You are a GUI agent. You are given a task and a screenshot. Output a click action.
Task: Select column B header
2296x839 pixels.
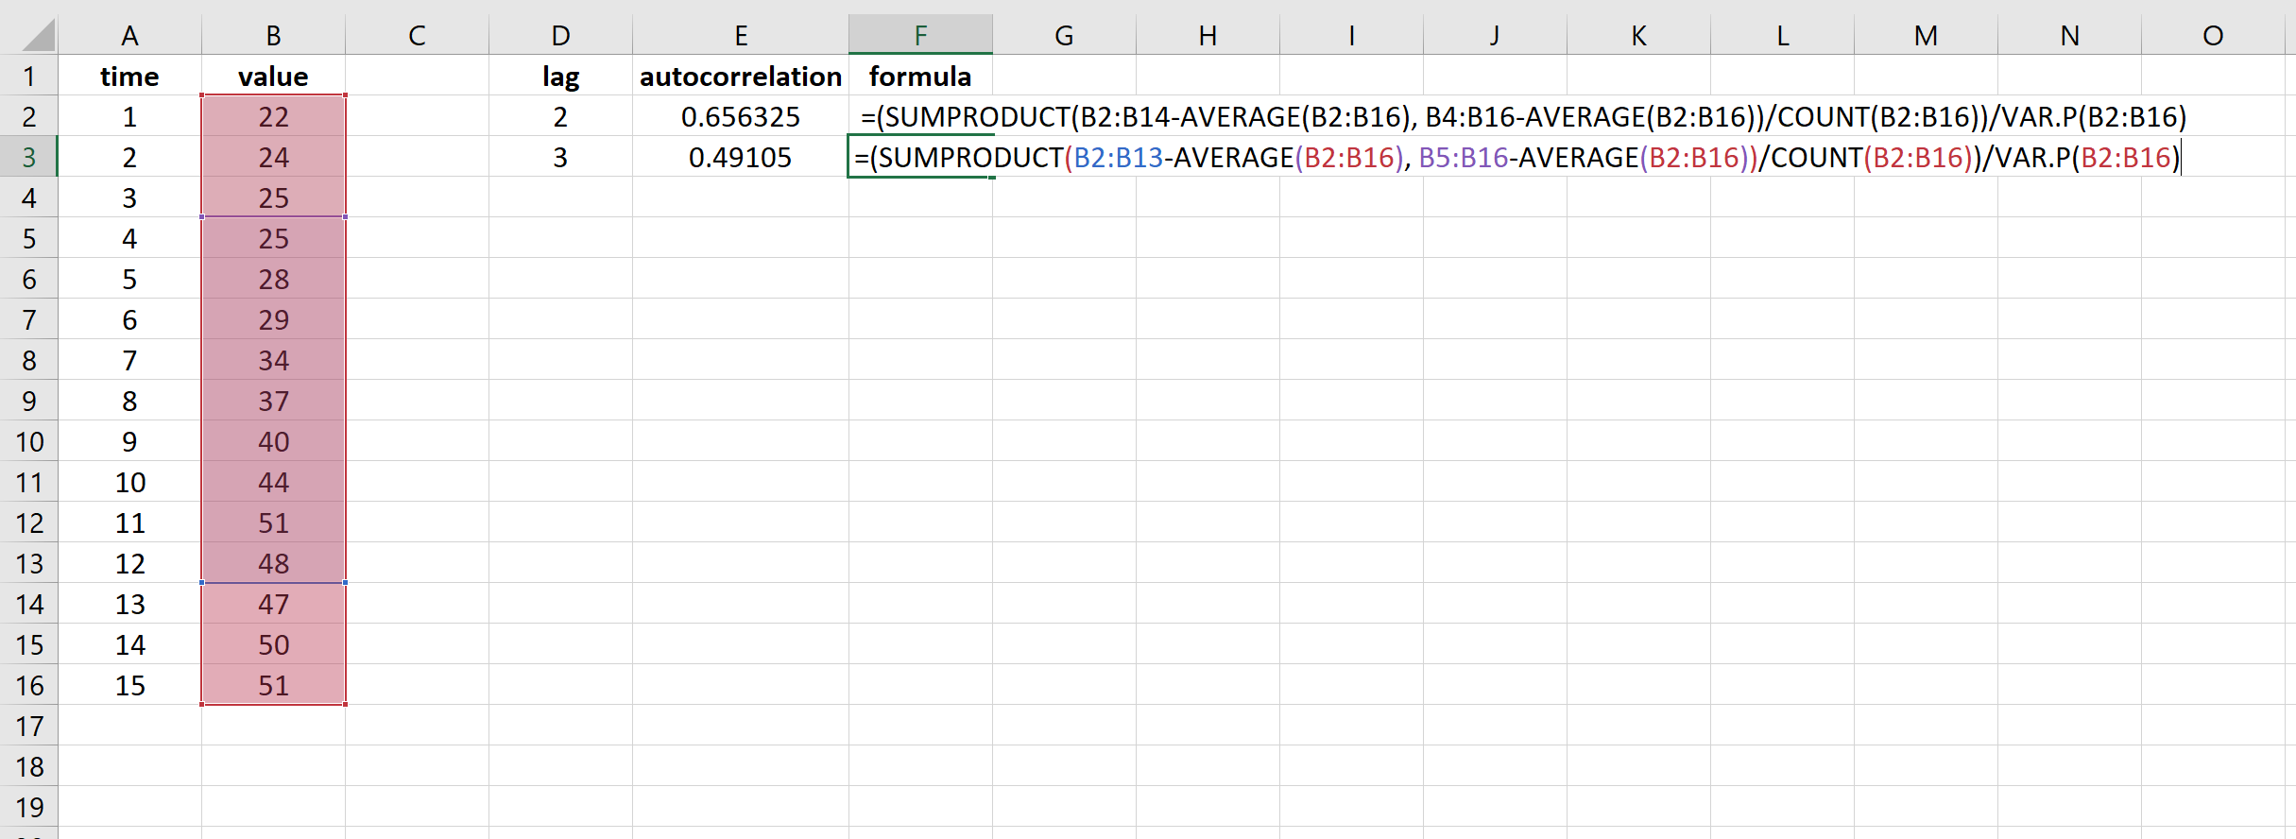coord(273,35)
